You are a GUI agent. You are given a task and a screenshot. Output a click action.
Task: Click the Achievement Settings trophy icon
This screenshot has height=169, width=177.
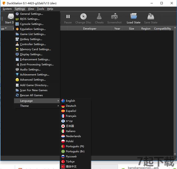tap(17, 75)
